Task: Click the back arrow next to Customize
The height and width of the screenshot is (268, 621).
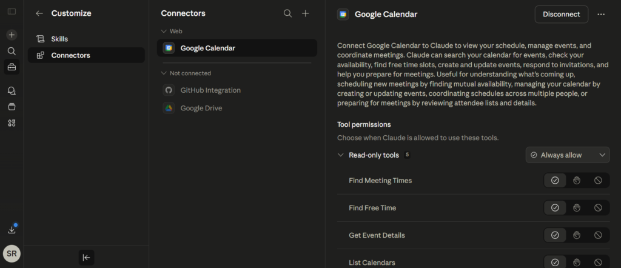Action: [39, 13]
